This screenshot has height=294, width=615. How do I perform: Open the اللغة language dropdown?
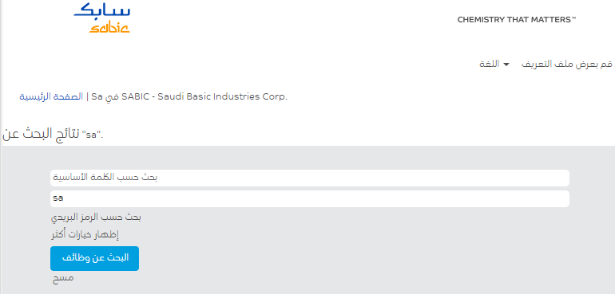[494, 65]
